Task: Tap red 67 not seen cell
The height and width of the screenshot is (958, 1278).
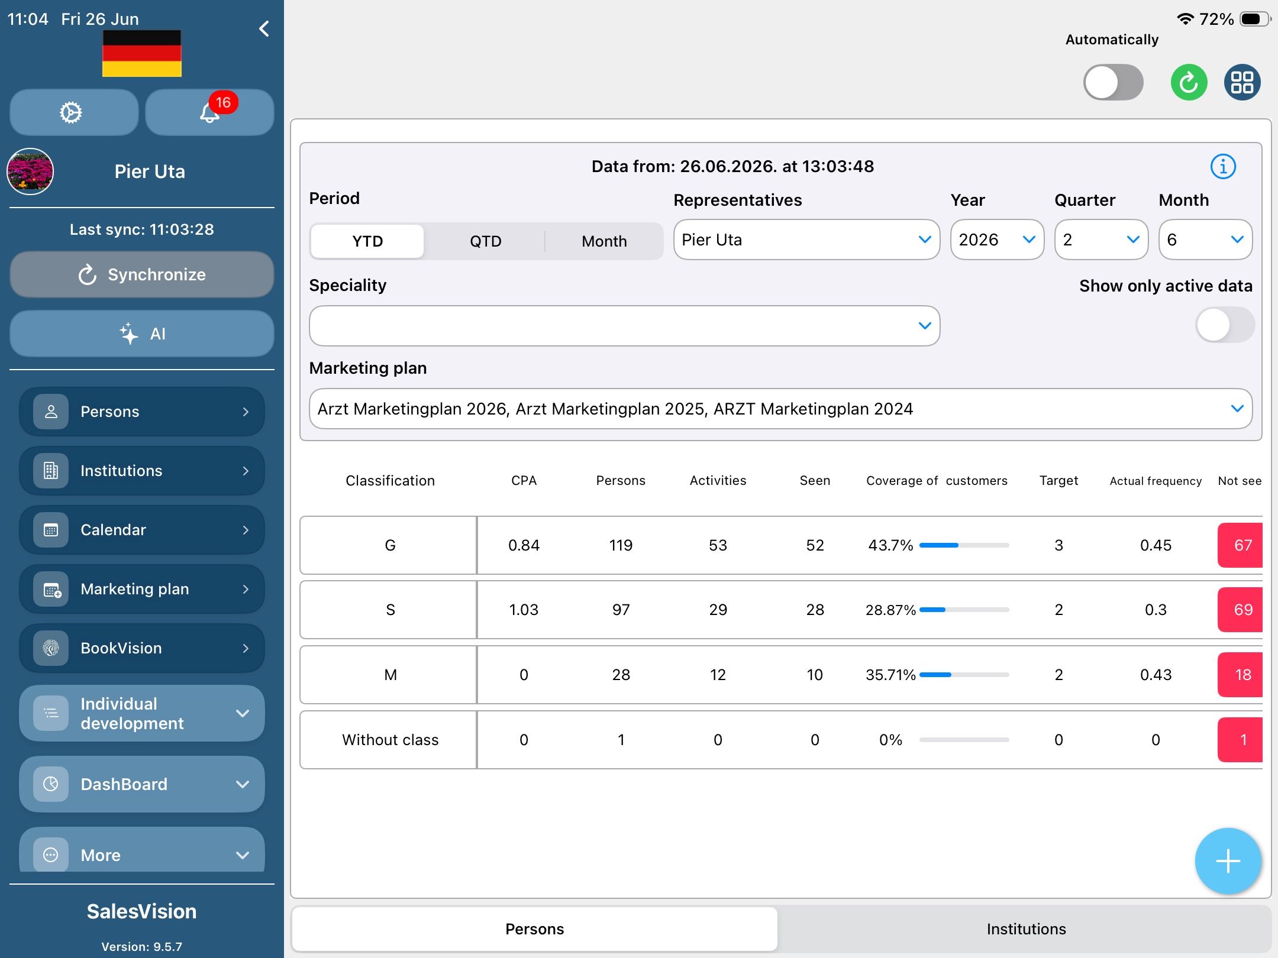Action: 1240,545
